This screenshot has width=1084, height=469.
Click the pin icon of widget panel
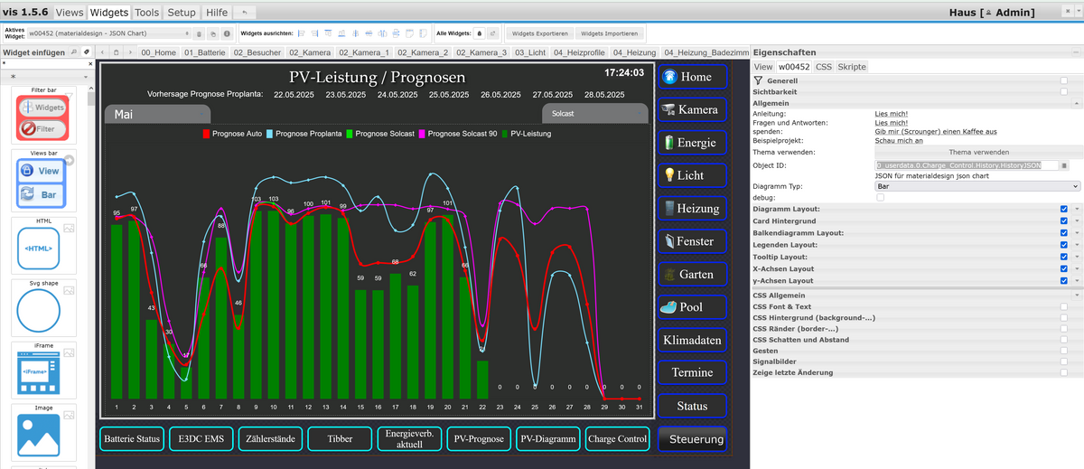point(86,52)
